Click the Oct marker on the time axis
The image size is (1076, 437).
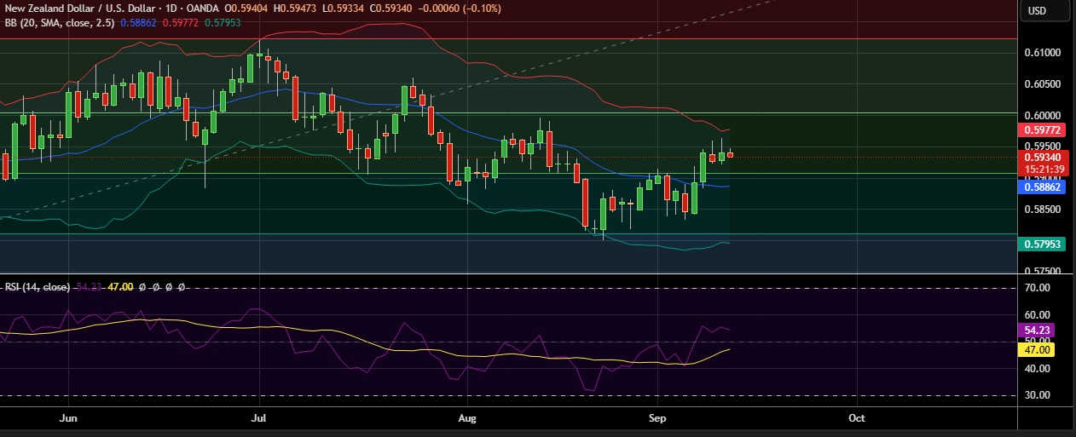click(x=857, y=418)
